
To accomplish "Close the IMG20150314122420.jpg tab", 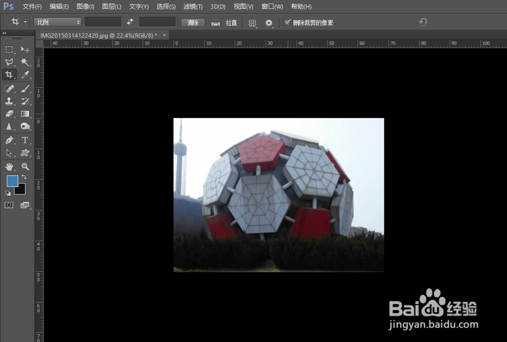I will pyautogui.click(x=164, y=35).
